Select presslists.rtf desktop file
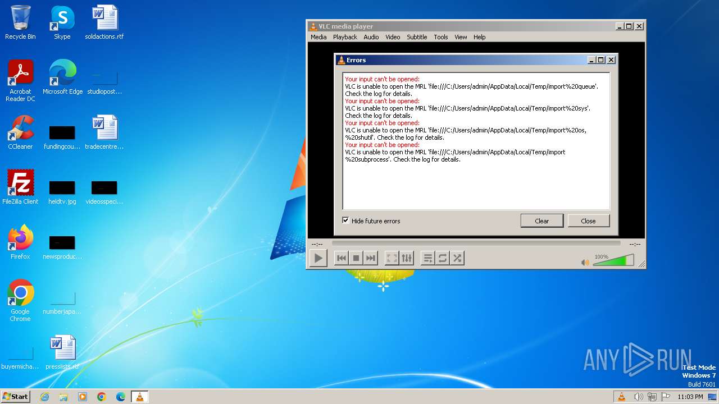The image size is (719, 404). coord(62,352)
